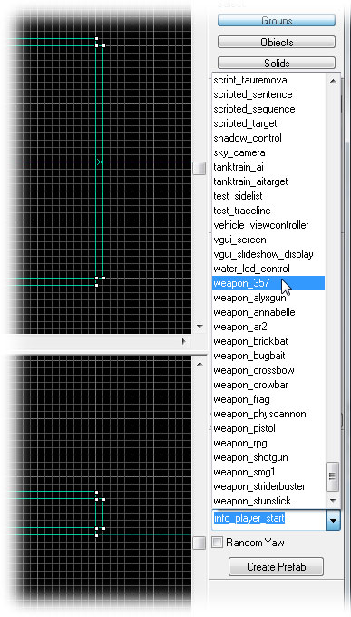The width and height of the screenshot is (351, 617).
Task: Select vehicle_viewcontroller entity
Action: tap(268, 225)
